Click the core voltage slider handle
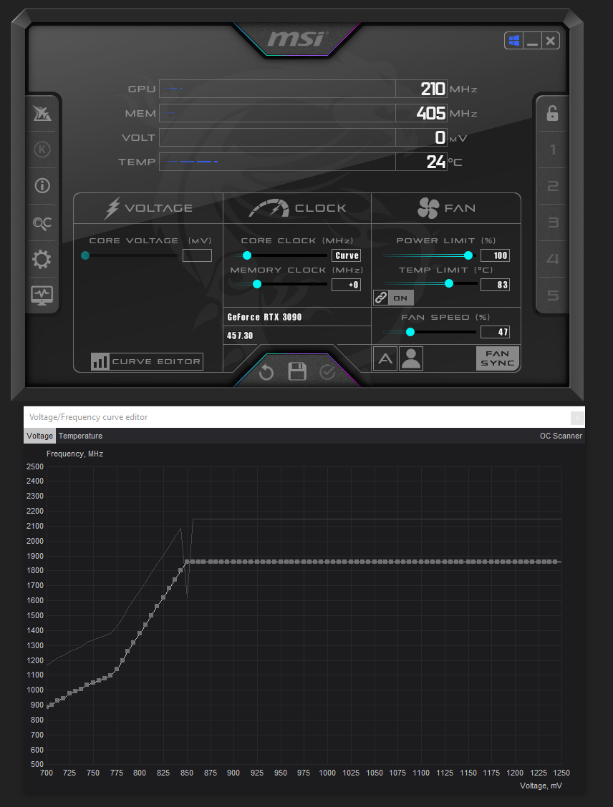 pyautogui.click(x=85, y=255)
